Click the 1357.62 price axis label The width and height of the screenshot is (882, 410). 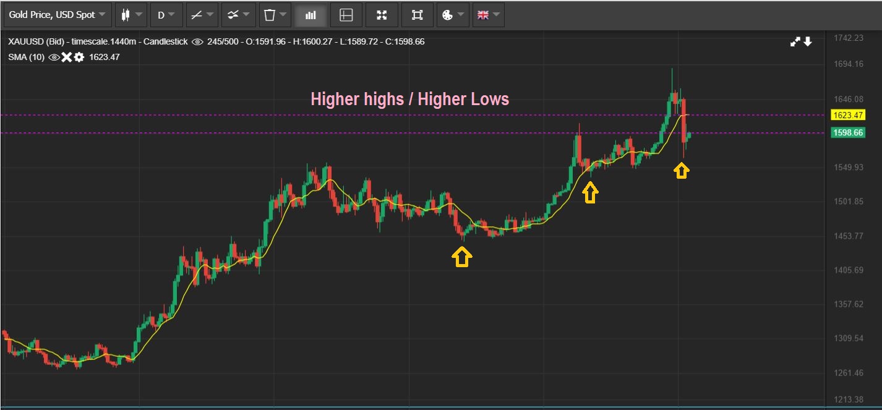click(848, 304)
